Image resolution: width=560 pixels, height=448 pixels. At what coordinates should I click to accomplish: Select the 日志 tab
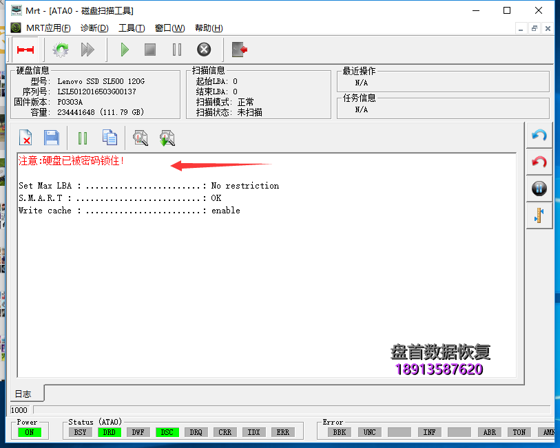[x=23, y=394]
